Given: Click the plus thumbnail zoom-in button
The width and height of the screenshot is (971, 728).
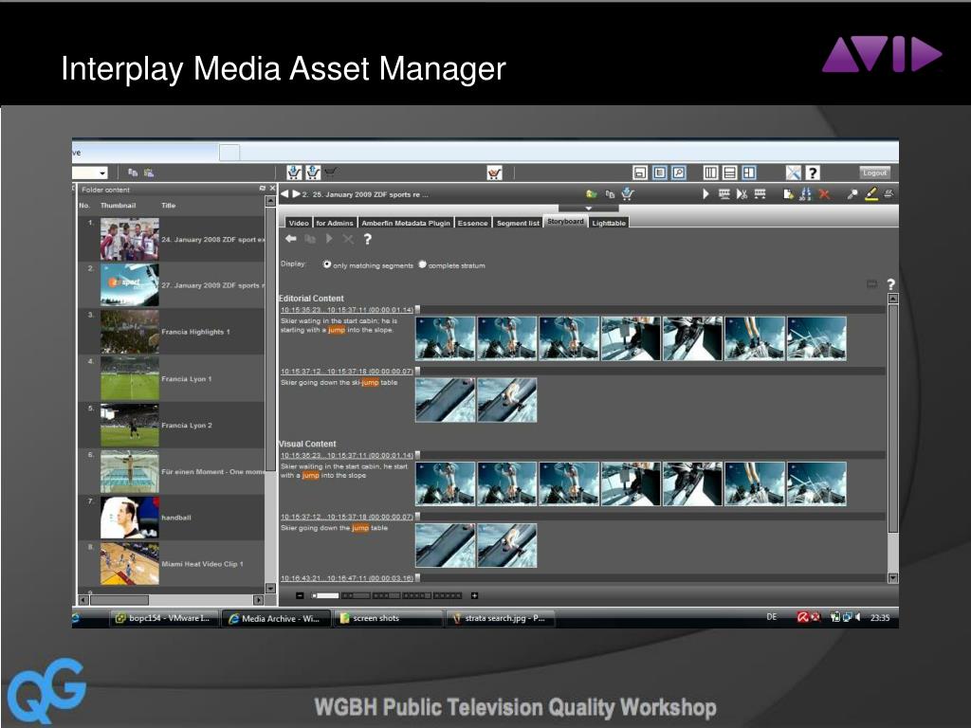Looking at the screenshot, I should (474, 595).
